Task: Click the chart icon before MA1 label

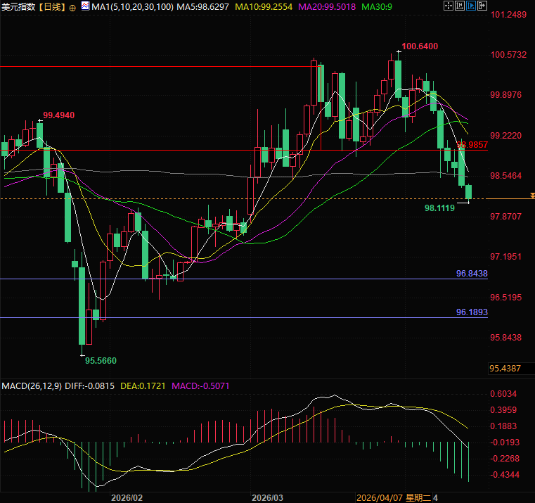Action: [x=86, y=6]
